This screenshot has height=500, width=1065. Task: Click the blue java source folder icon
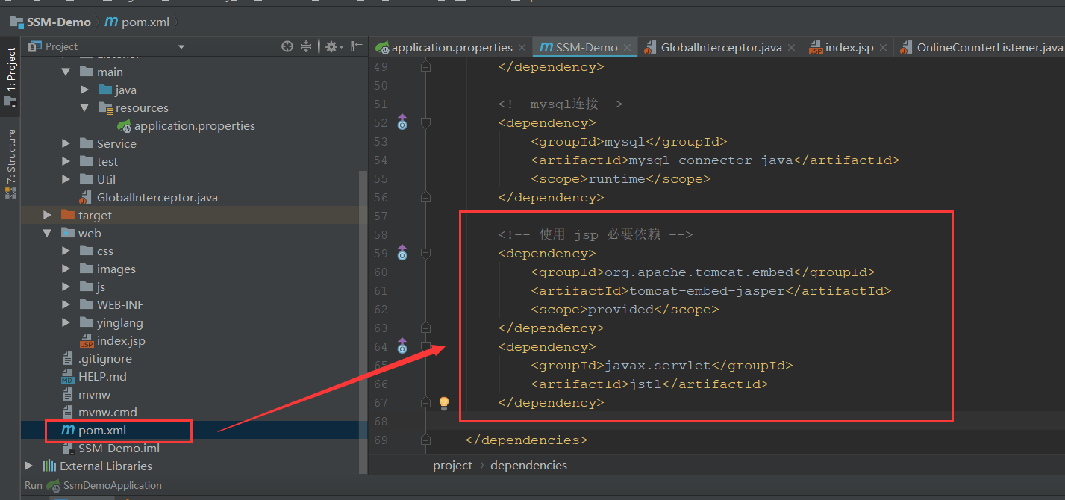click(105, 90)
